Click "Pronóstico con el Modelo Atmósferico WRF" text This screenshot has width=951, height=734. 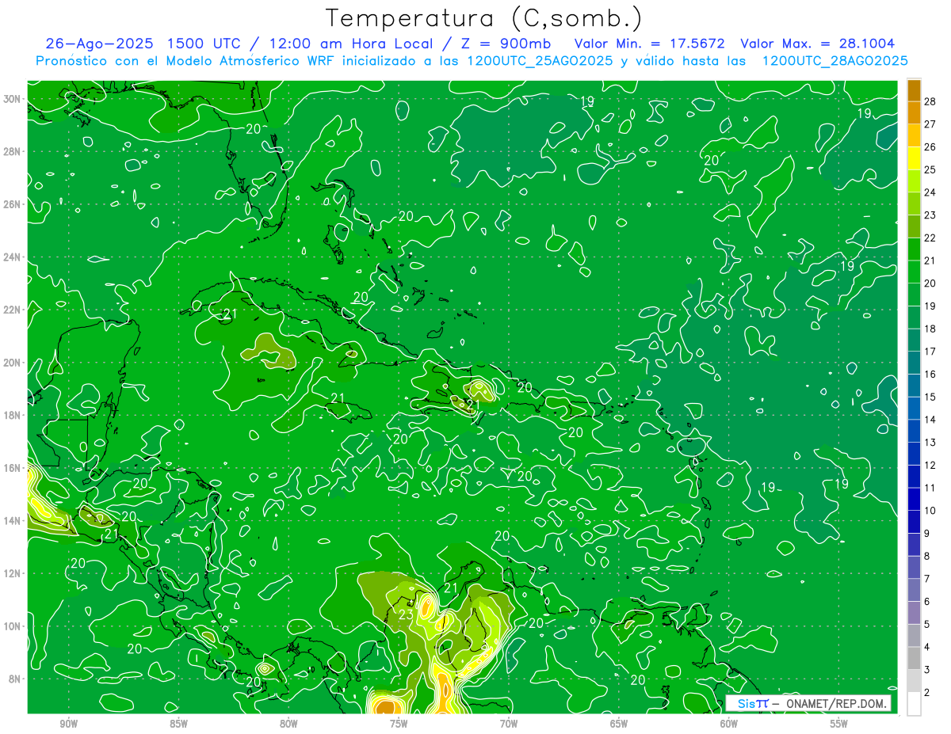pos(186,61)
